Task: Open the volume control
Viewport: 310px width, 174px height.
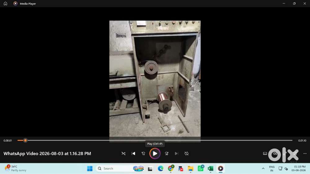Action: pos(275,154)
